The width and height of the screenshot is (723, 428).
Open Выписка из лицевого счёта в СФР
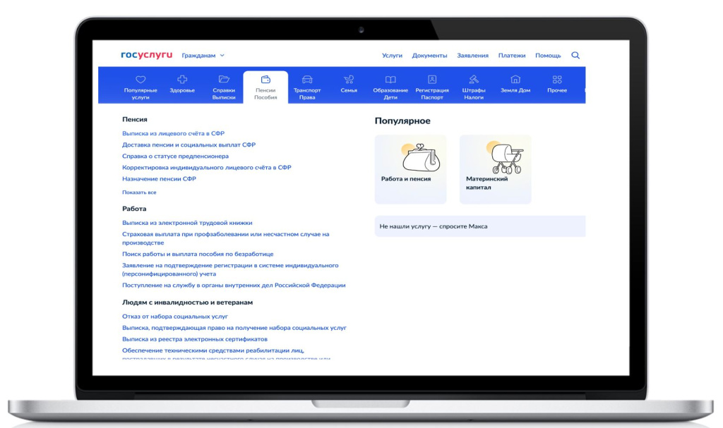[x=174, y=133]
